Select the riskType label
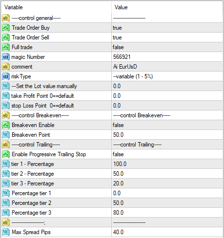Image resolution: width=224 pixels, height=238 pixels. tap(21, 76)
